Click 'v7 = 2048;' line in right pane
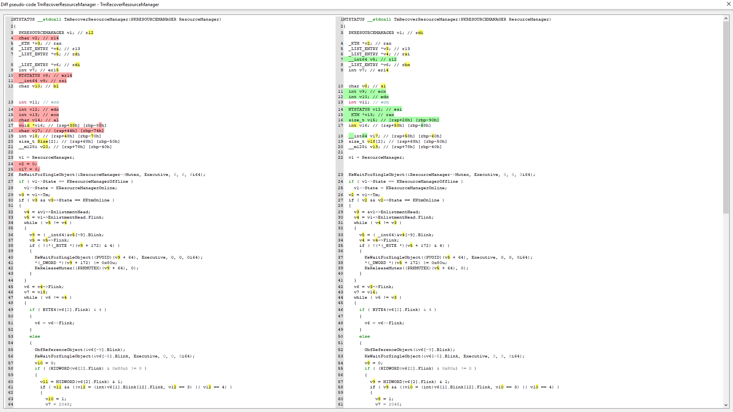This screenshot has width=733, height=412. [x=388, y=404]
